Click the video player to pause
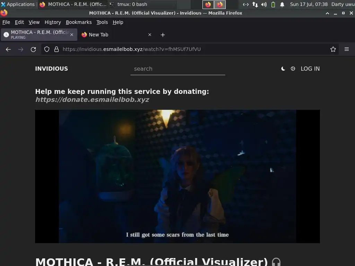The height and width of the screenshot is (266, 355). (x=177, y=176)
